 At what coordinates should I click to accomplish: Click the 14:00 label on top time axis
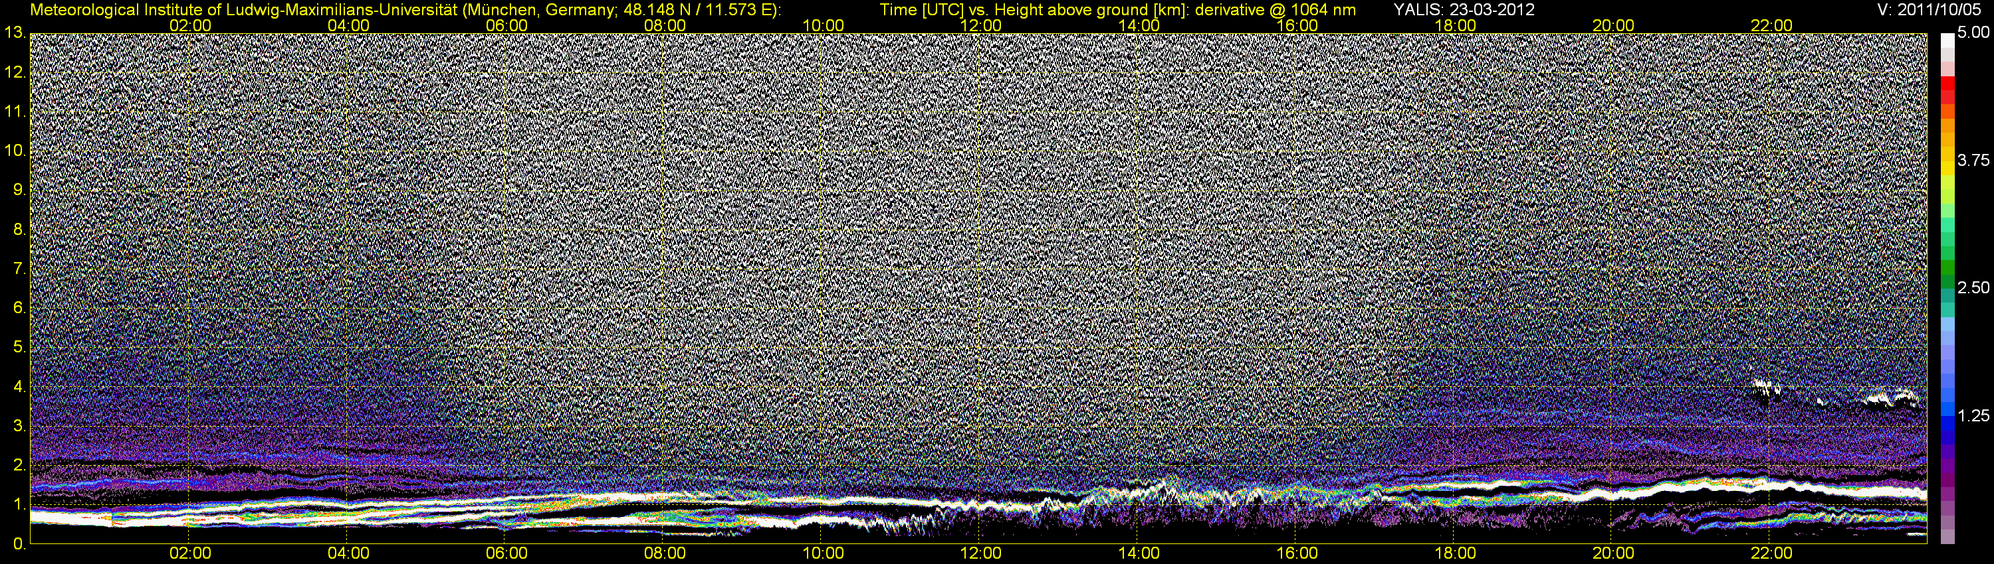[x=1139, y=25]
